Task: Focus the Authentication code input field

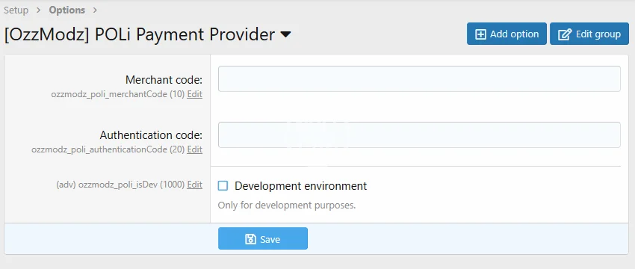Action: 419,134
